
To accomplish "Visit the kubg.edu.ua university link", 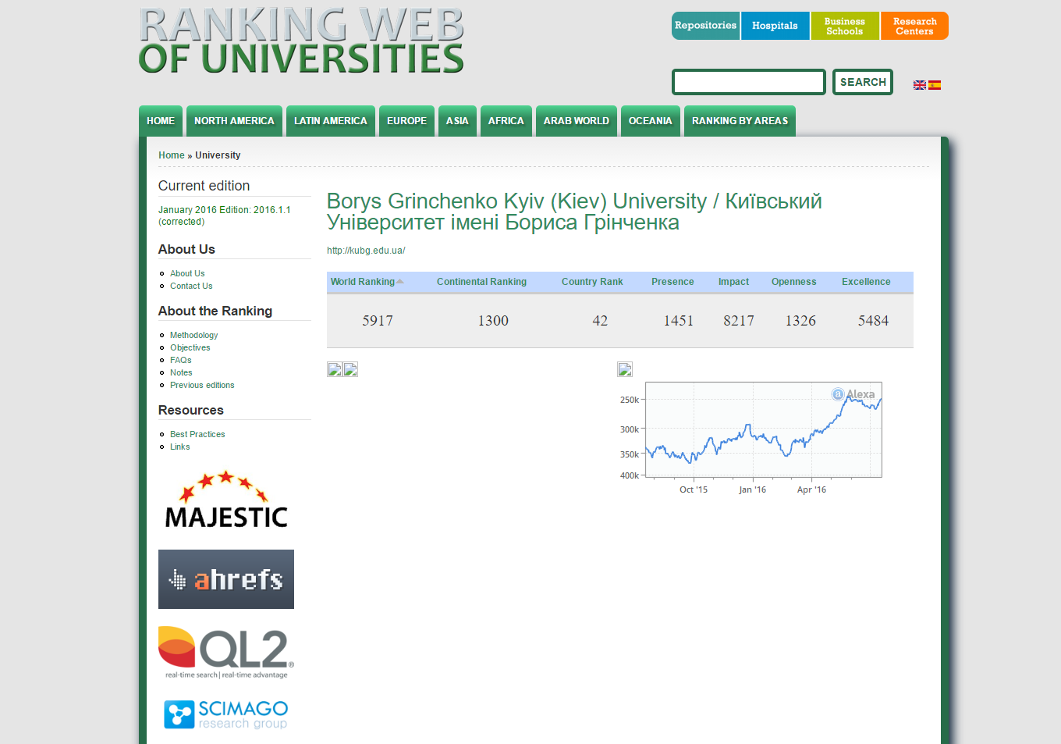I will [366, 251].
